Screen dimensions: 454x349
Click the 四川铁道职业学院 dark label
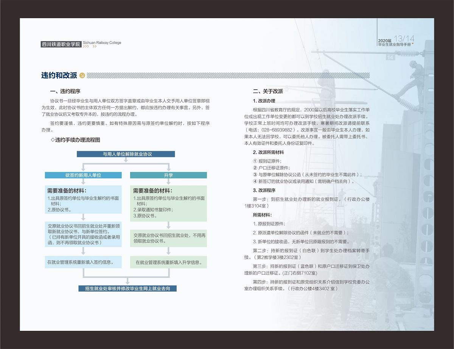click(x=61, y=44)
